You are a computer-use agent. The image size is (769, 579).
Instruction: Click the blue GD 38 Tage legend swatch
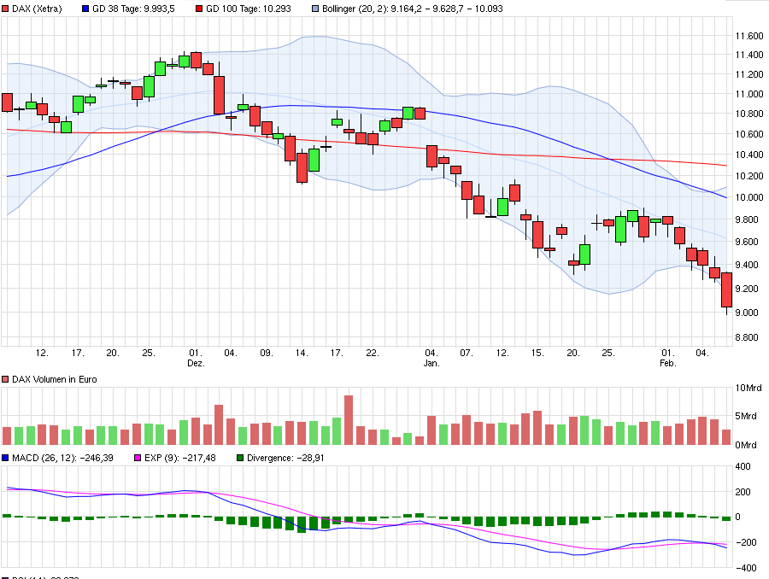pyautogui.click(x=85, y=9)
